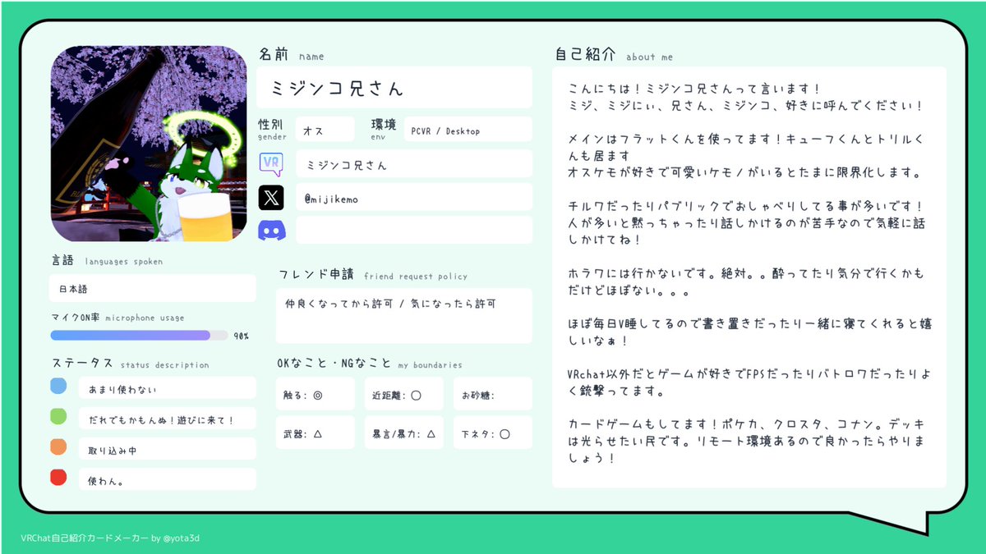Click the 90% microphone value
The image size is (986, 554).
tap(241, 336)
